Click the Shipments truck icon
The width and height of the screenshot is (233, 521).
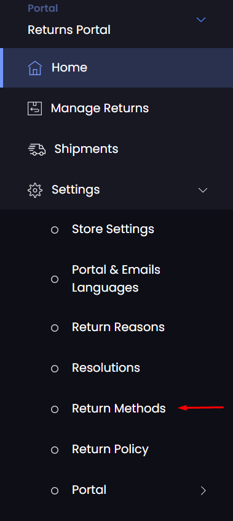point(36,150)
